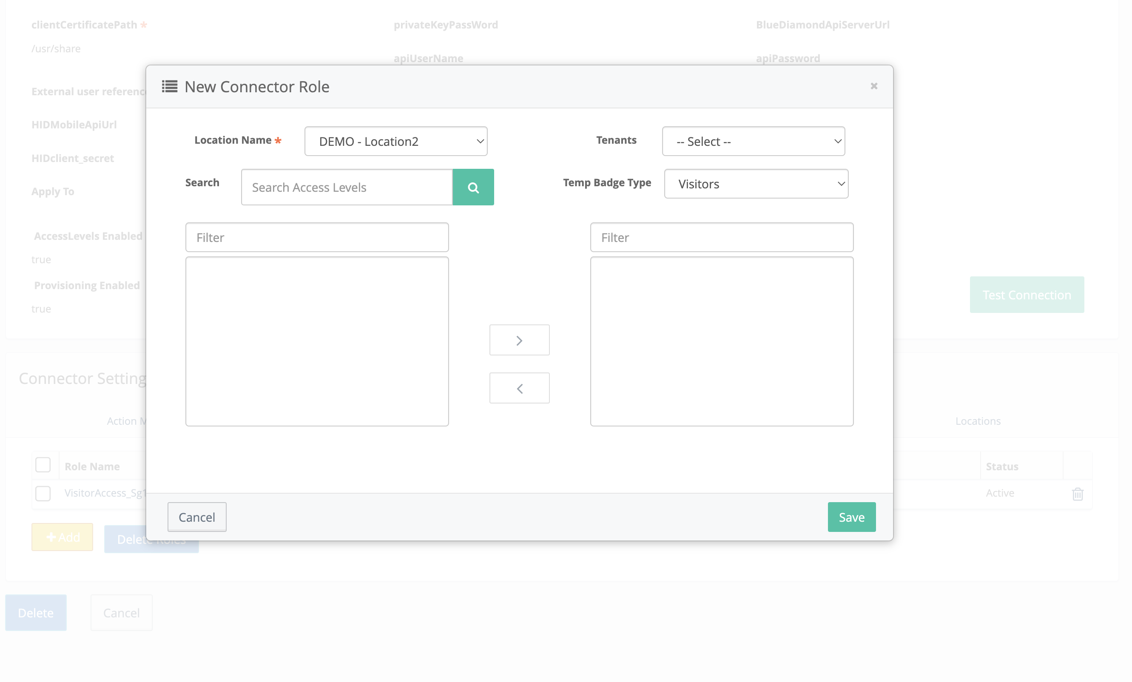Tick the VisitorAccess role row checkbox
1132x682 pixels.
[43, 494]
